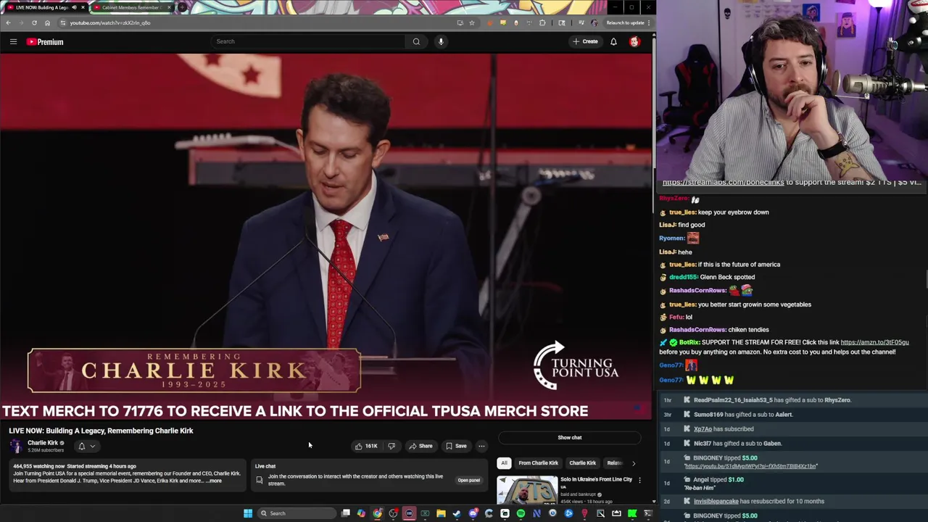This screenshot has width=928, height=522.
Task: Close the LIVE NOW browser tab
Action: click(83, 7)
